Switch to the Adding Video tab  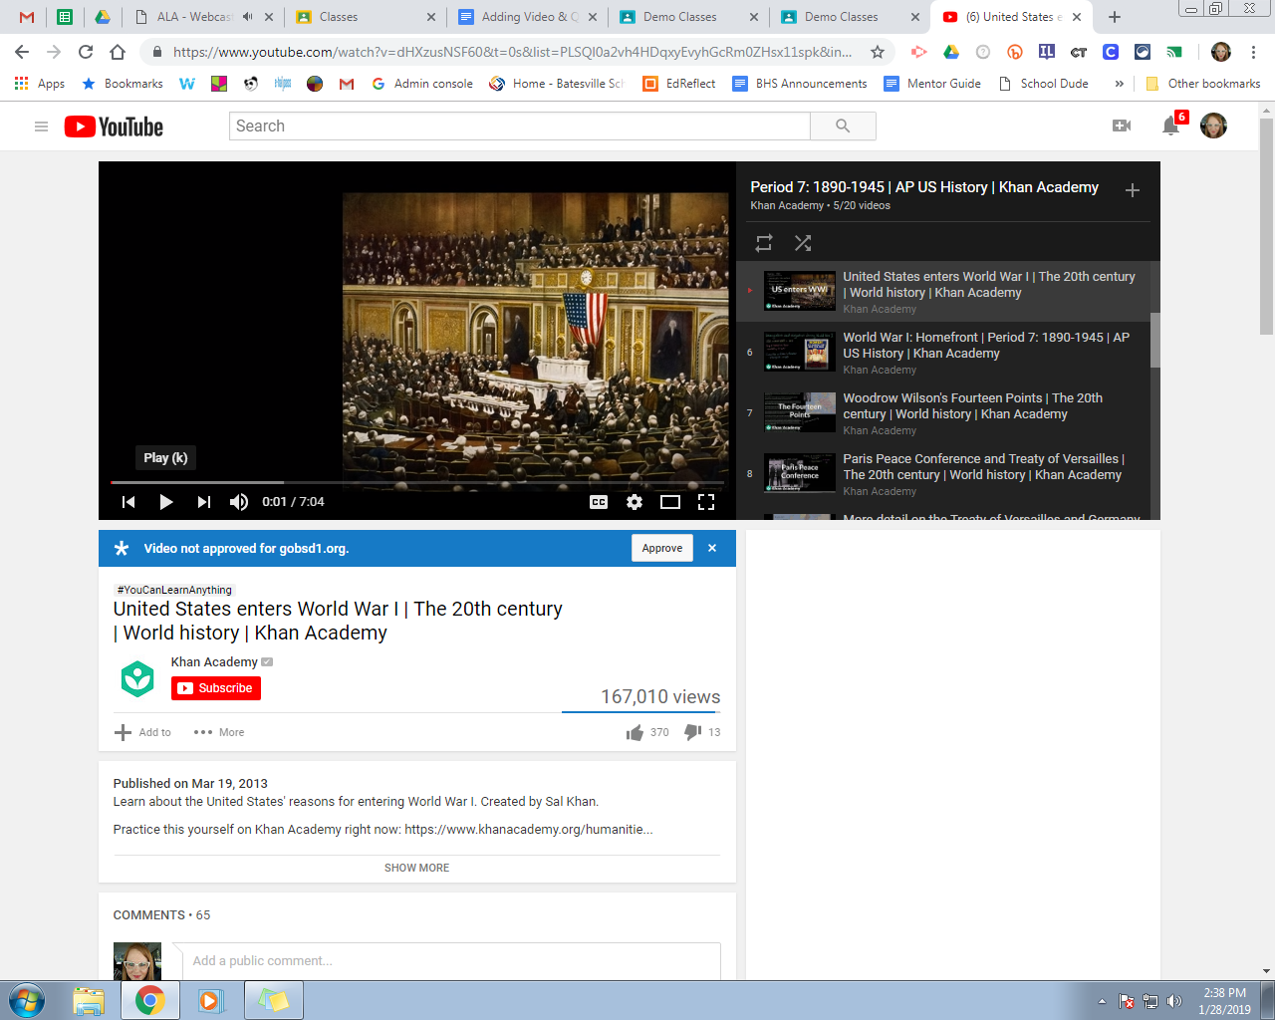click(x=526, y=17)
